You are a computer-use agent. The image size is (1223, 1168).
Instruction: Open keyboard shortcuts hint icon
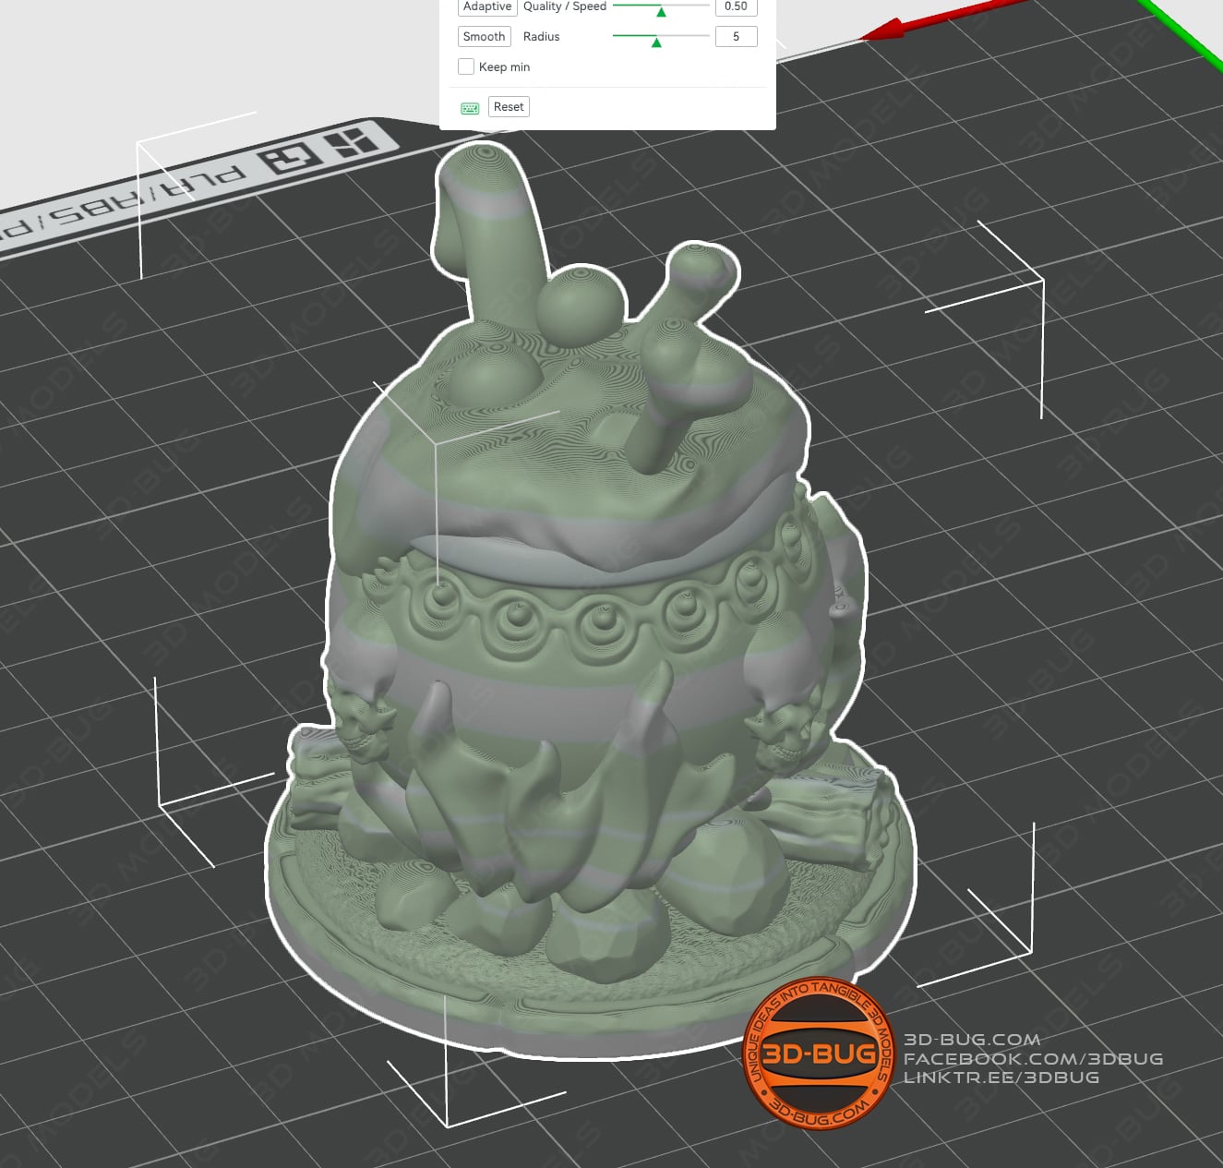click(470, 108)
